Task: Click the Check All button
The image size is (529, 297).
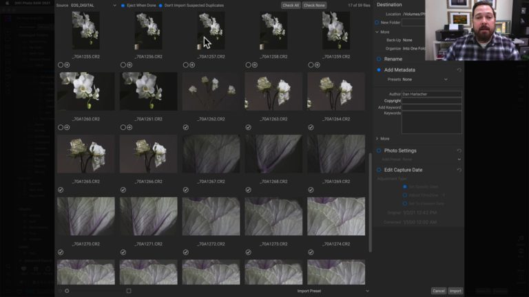Action: [291, 5]
